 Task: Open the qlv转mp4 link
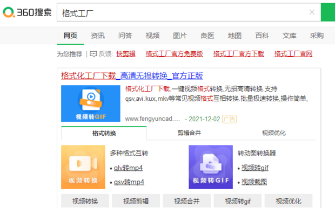point(128,168)
